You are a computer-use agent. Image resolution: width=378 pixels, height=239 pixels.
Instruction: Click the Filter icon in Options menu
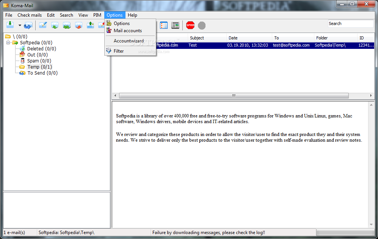109,51
